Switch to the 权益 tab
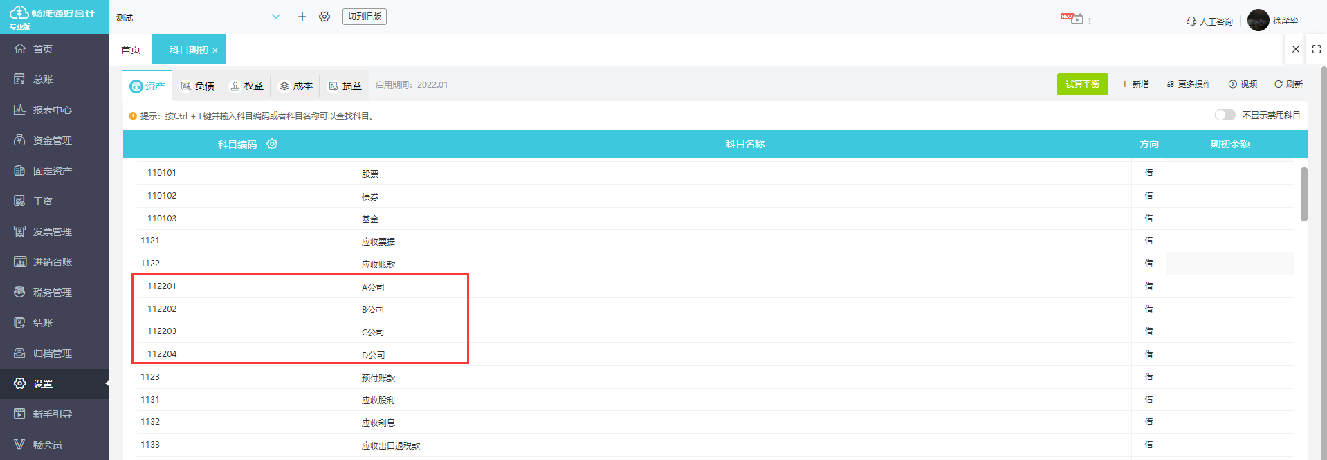 click(246, 86)
